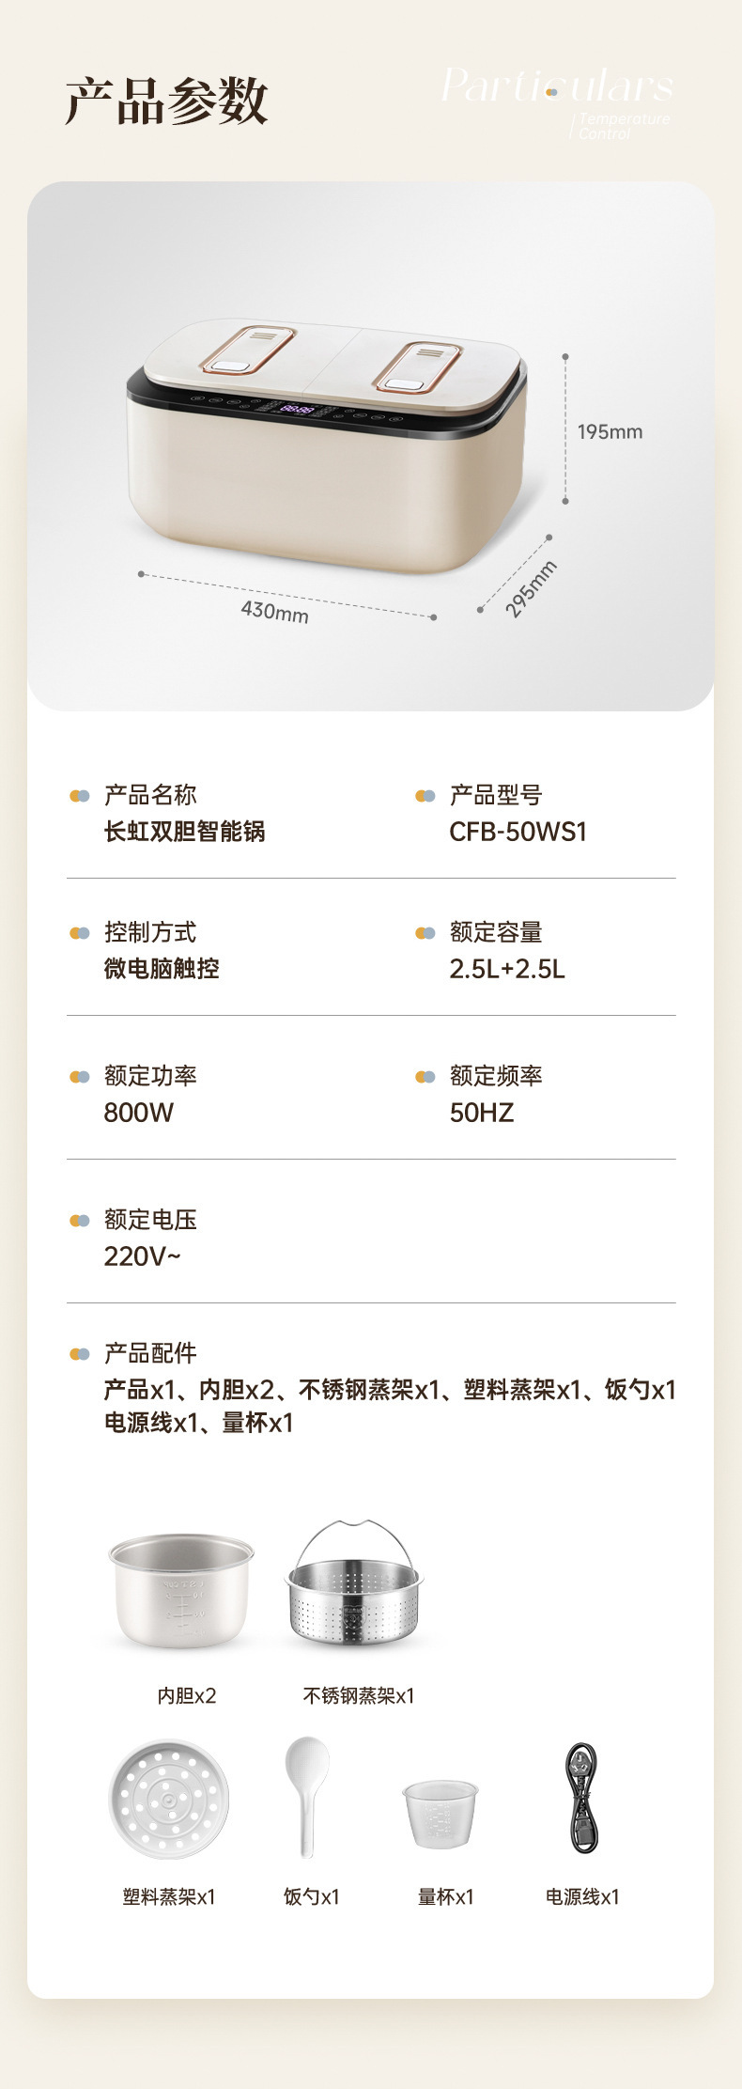
Task: Click the 2.5L+2.5L capacity value
Action: [x=507, y=969]
